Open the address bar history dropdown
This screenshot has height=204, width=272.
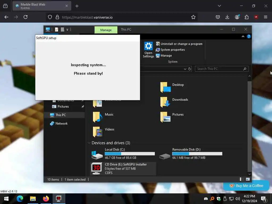185,69
